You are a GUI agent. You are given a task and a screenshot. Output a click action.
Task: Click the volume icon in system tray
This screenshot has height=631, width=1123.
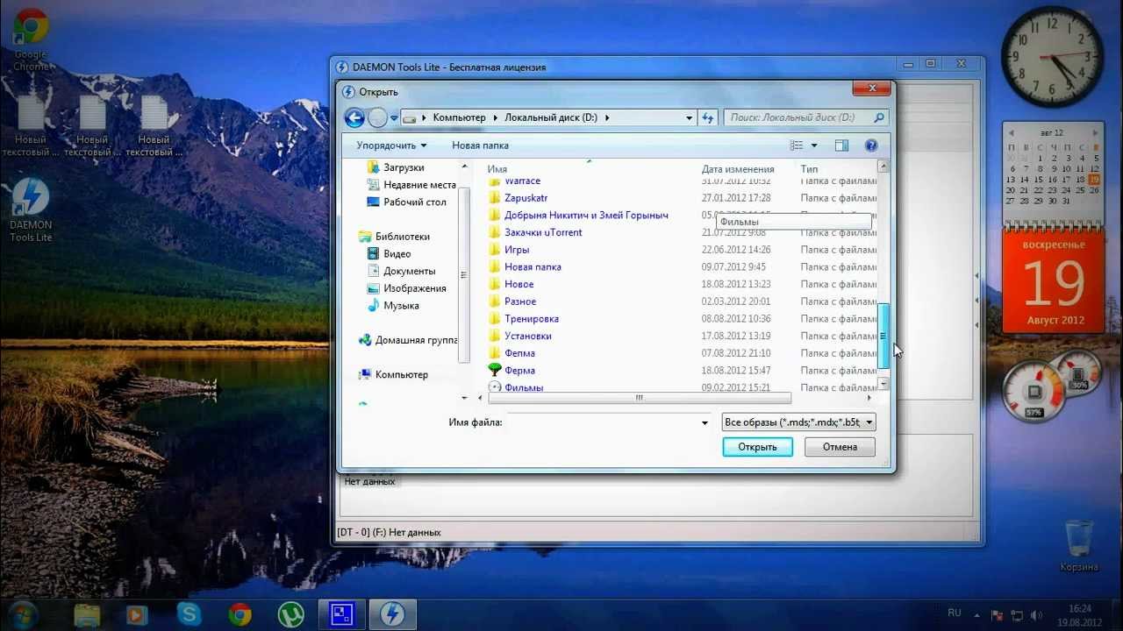coord(1036,614)
